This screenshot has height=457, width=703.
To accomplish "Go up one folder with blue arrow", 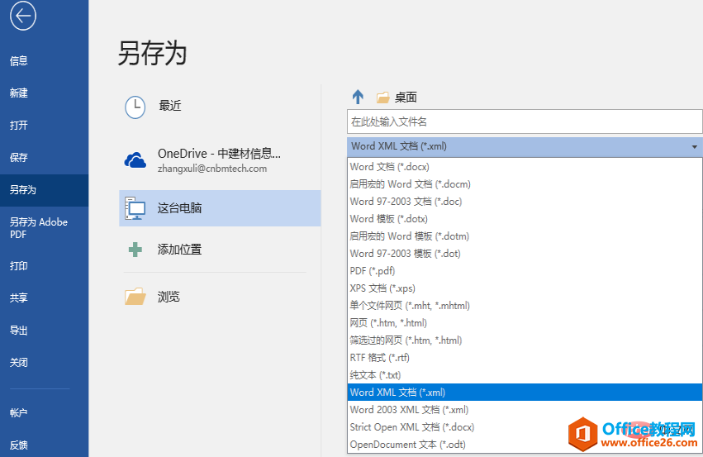I will [x=358, y=97].
